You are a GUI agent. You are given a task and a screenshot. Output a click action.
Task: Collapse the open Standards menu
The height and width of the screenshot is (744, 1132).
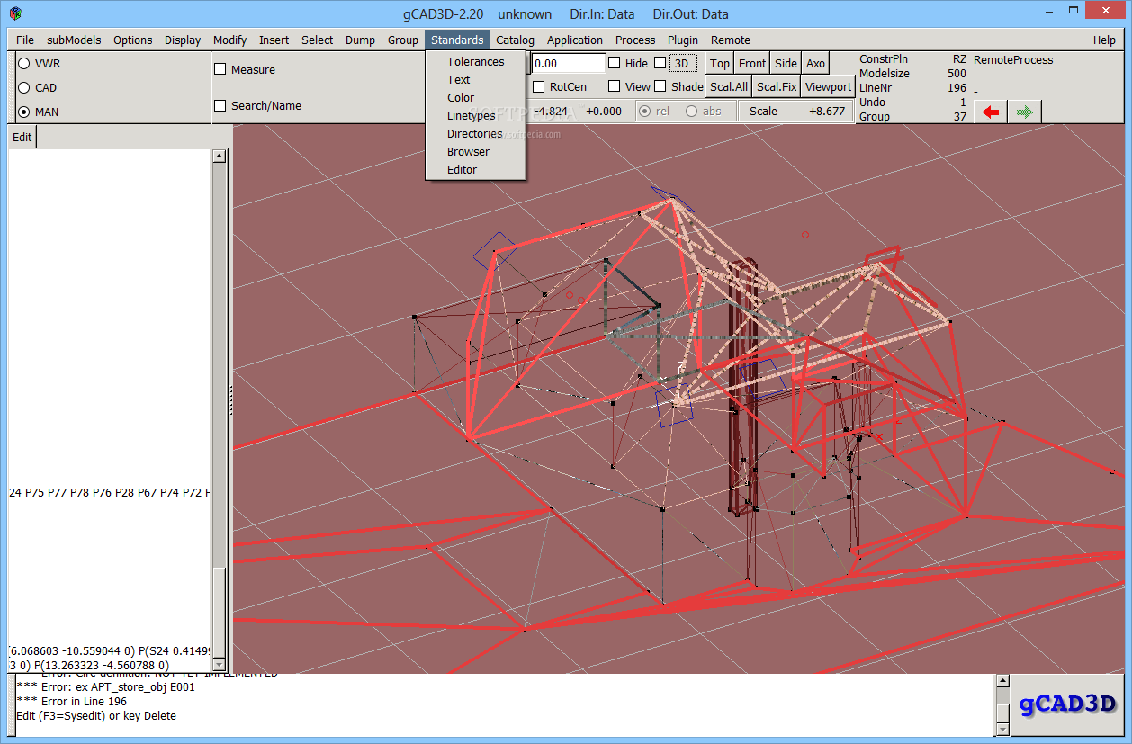457,40
